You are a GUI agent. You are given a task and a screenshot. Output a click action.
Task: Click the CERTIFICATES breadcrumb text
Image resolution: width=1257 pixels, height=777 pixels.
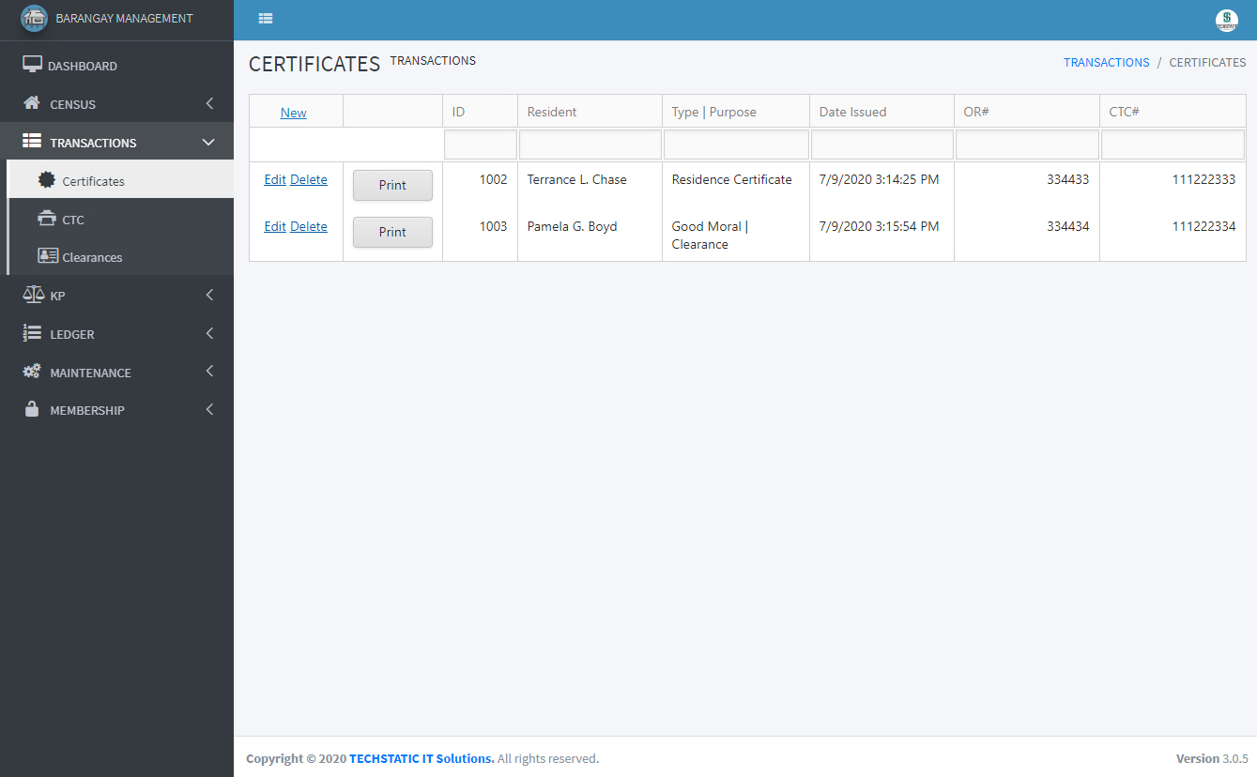point(1207,62)
